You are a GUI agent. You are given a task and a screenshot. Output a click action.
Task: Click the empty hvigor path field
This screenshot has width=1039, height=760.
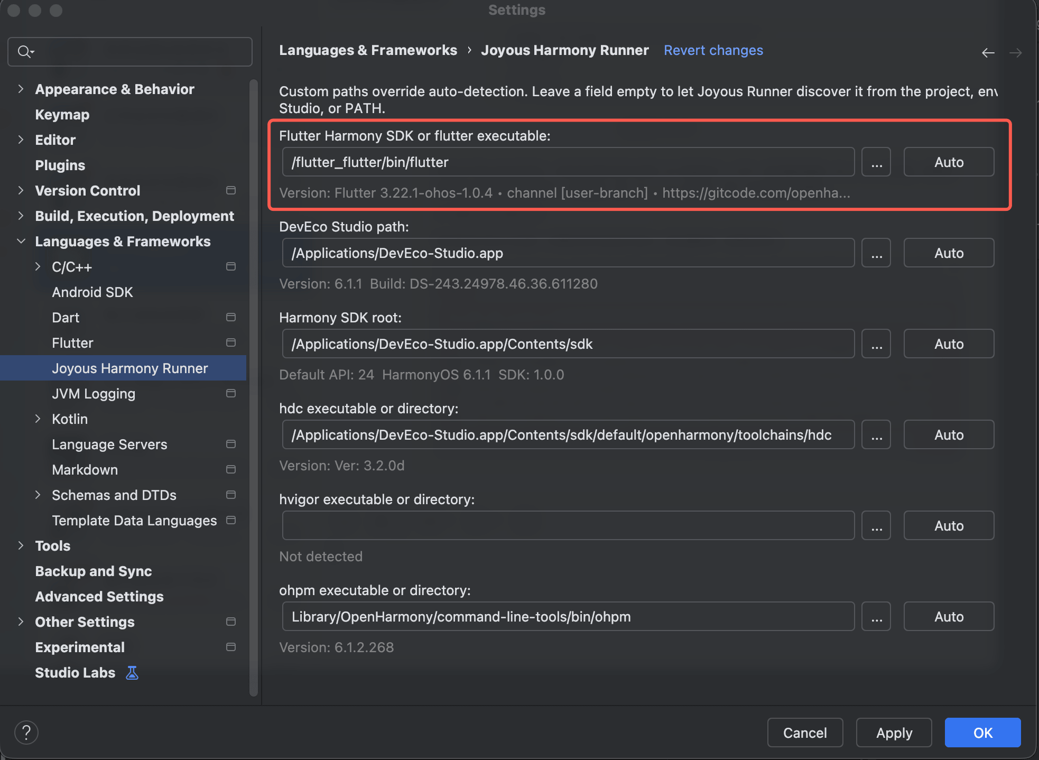click(x=569, y=526)
